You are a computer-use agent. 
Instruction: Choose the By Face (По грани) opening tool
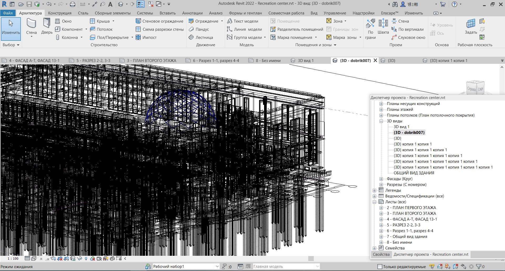370,29
